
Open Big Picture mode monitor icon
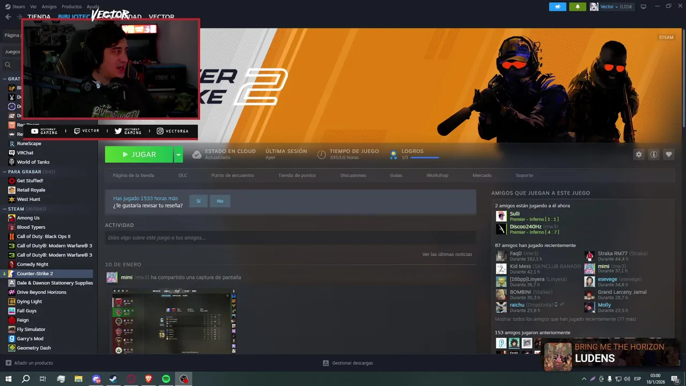pyautogui.click(x=644, y=7)
